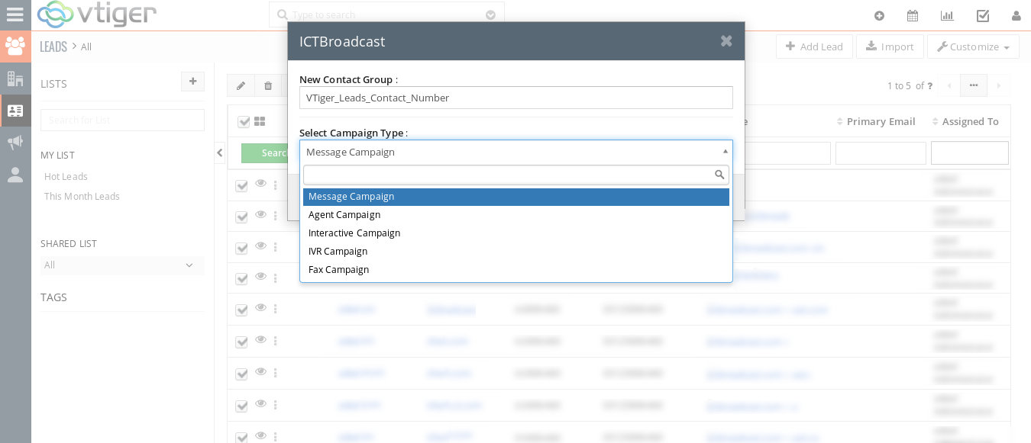Click the Add Lead button
The image size is (1031, 443).
[814, 47]
